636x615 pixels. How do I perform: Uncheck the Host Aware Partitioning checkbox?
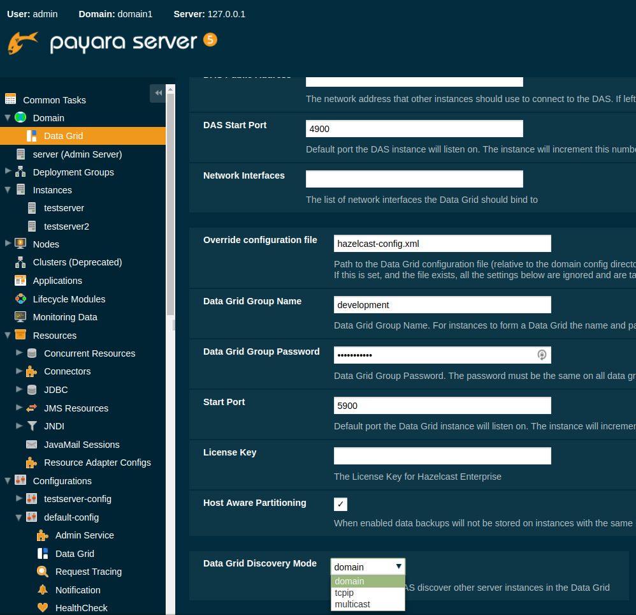[x=340, y=504]
